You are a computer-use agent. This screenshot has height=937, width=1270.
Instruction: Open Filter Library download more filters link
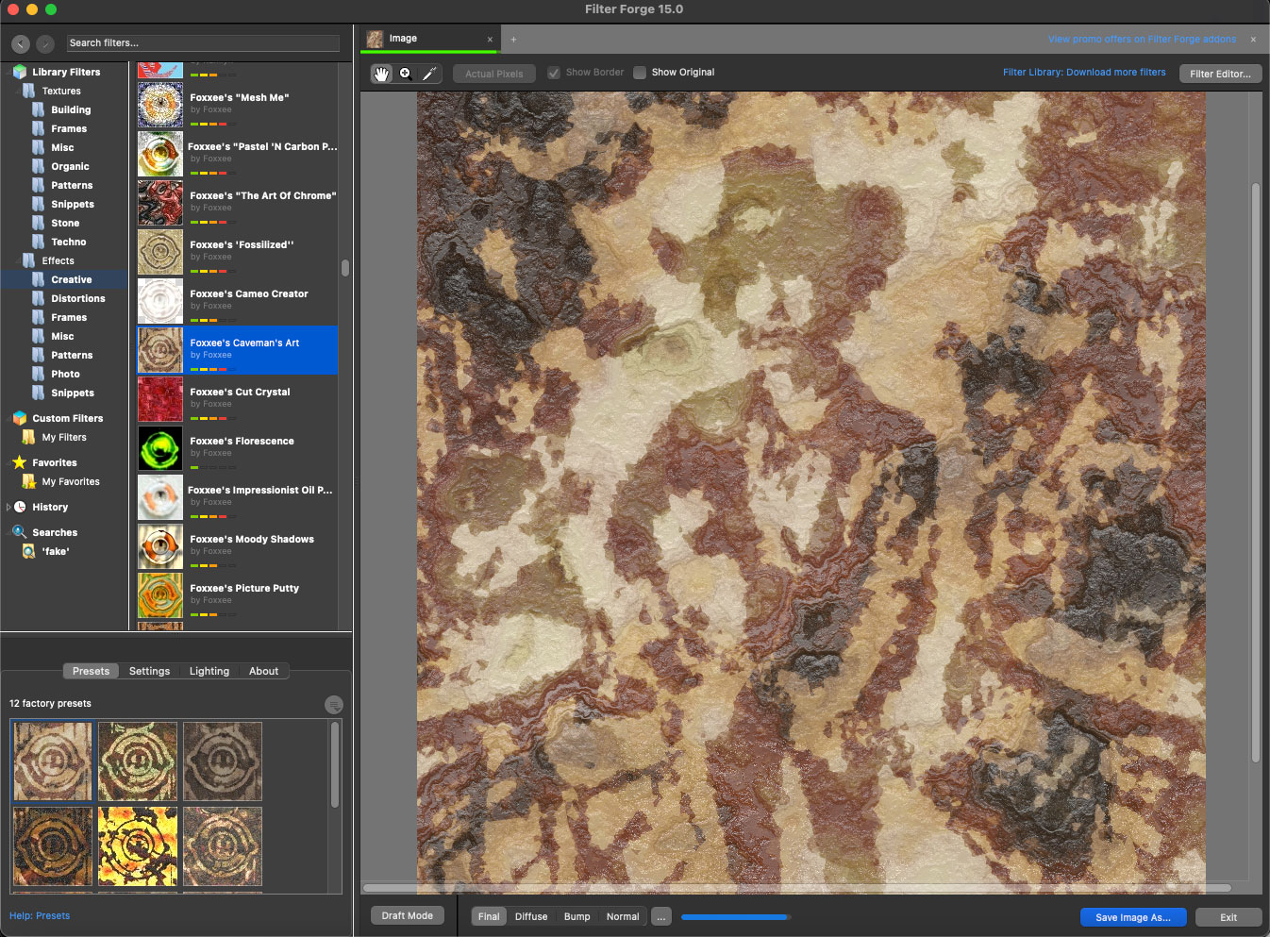coord(1083,73)
